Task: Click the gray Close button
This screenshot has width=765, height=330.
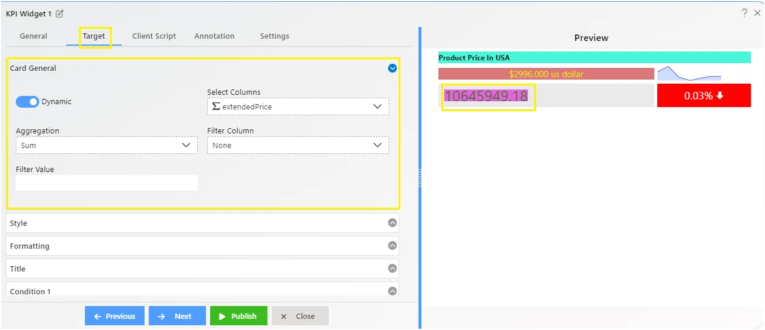Action: (x=300, y=316)
